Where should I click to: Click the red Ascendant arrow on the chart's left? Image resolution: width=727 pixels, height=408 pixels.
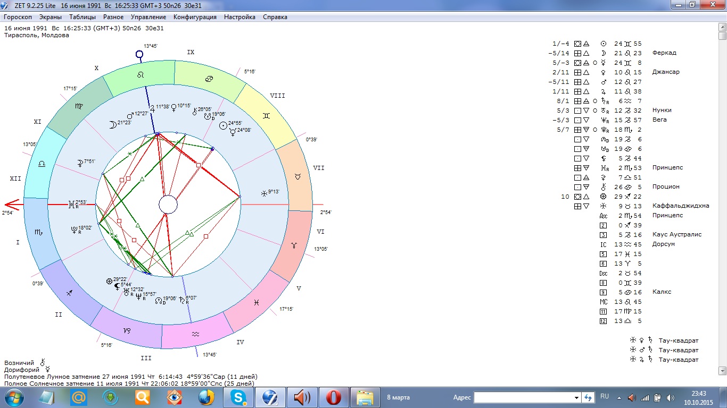tap(12, 204)
